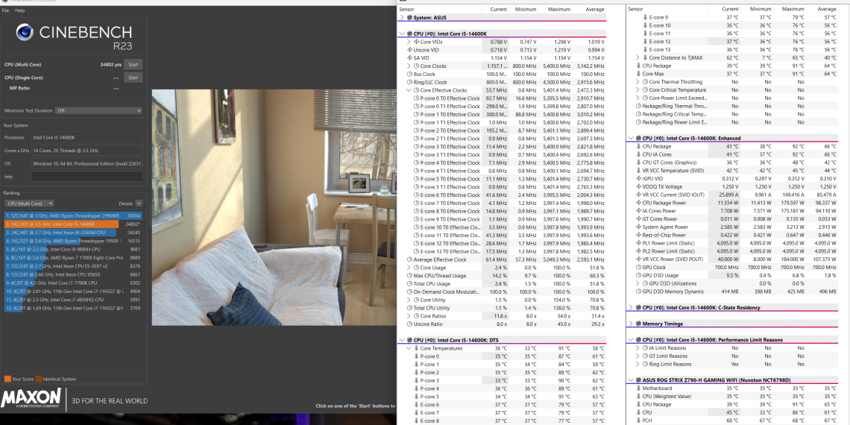
Task: Expand the Core Clocks row
Action: (409, 66)
